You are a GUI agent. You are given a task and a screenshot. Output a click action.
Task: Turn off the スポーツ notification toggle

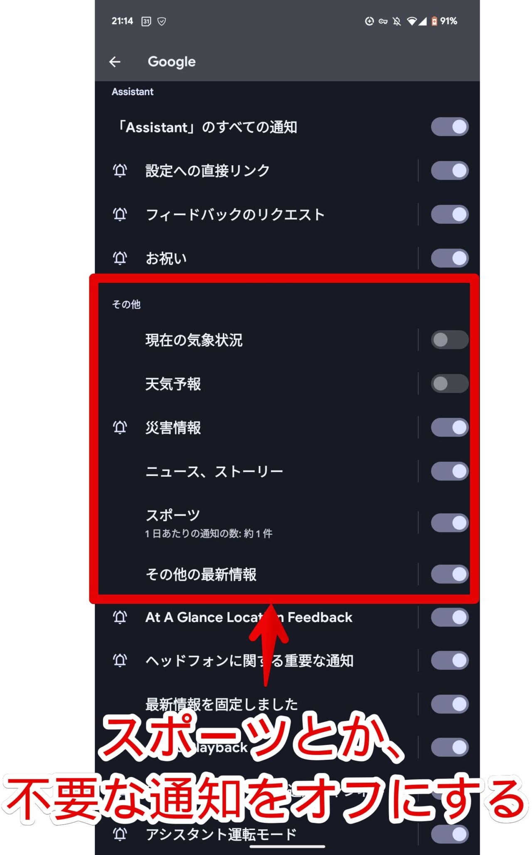point(449,523)
